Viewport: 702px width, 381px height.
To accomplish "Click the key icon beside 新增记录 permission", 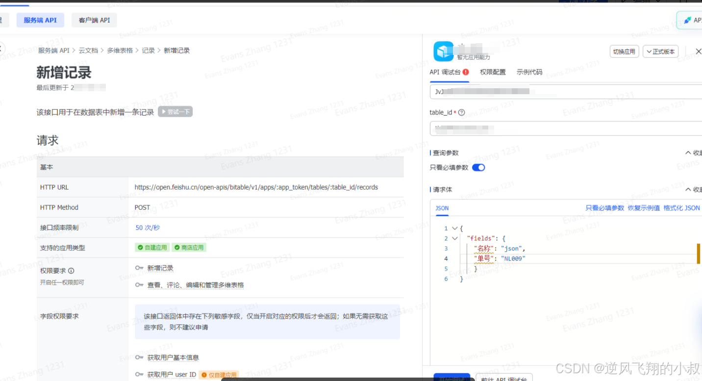I will click(139, 268).
